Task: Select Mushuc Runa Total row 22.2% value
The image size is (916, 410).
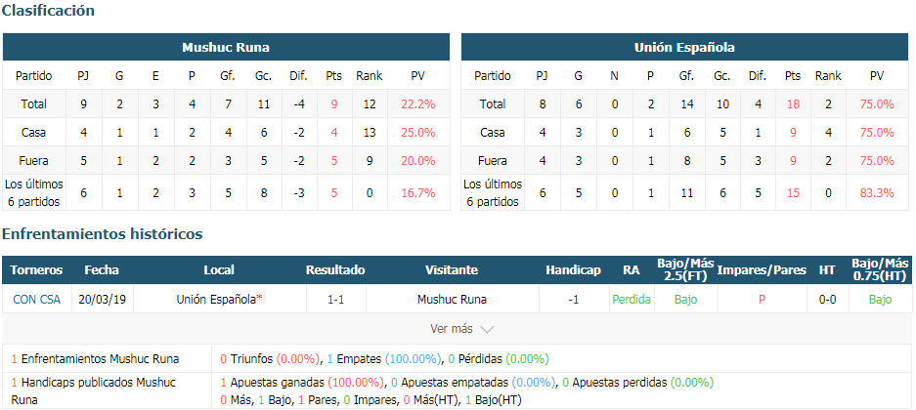Action: tap(418, 104)
